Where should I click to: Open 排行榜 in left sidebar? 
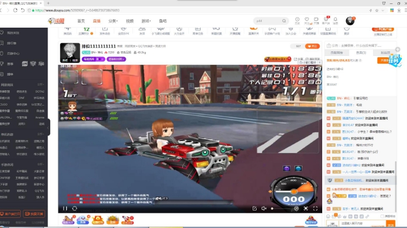[x=11, y=43]
